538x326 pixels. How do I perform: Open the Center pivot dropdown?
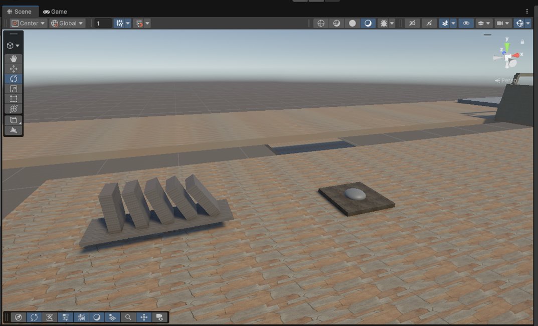point(28,23)
